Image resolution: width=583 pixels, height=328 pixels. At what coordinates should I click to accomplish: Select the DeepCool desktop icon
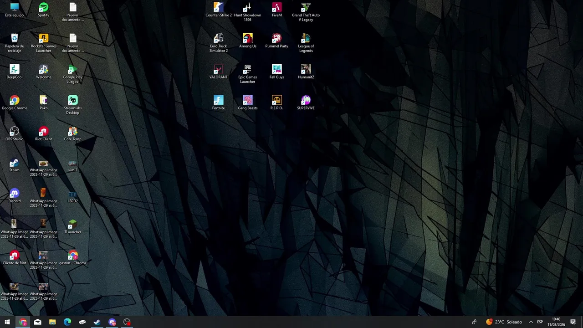[15, 72]
